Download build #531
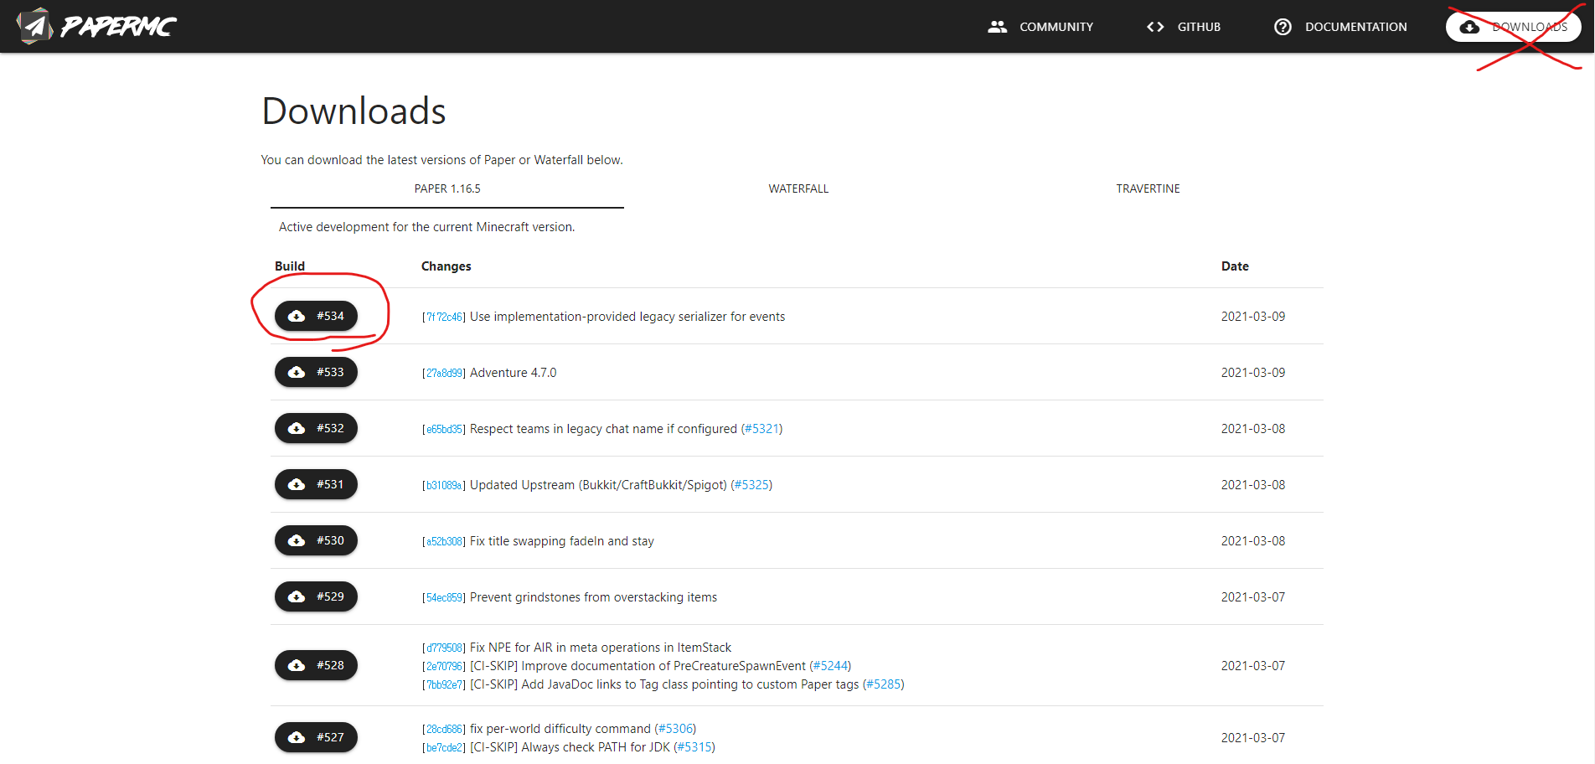Image resolution: width=1595 pixels, height=764 pixels. pyautogui.click(x=316, y=484)
